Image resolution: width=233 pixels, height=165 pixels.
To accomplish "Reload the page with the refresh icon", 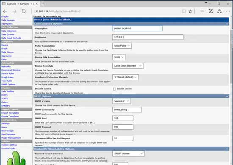I will coord(24,11).
